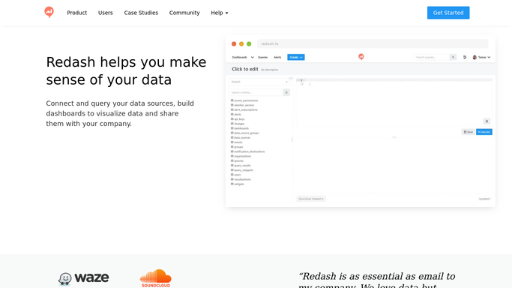Go to the Users nav link

(106, 13)
